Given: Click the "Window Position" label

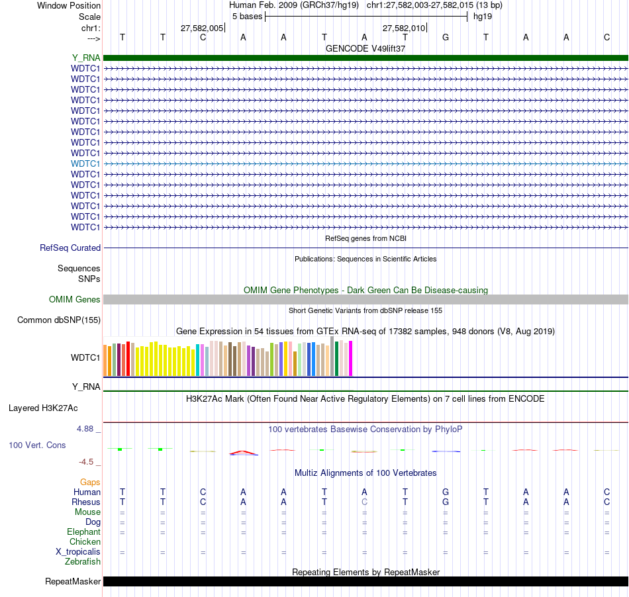Looking at the screenshot, I should (69, 5).
